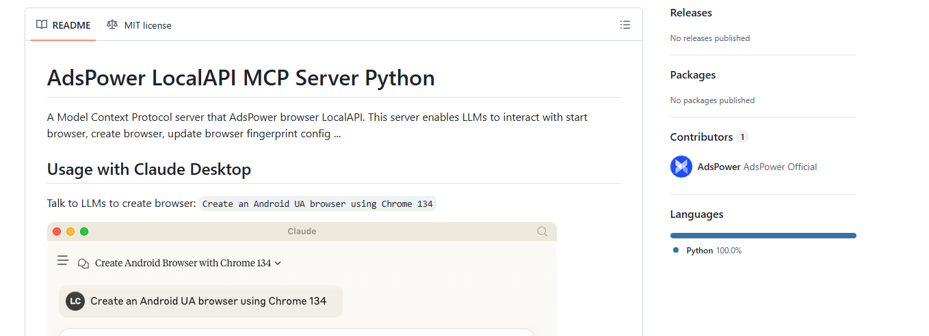Open the Releases section link
The image size is (929, 336).
coord(691,13)
